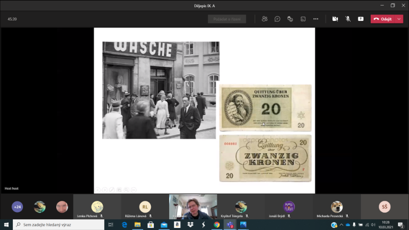This screenshot has height=230, width=409.
Task: Open Task View on the taskbar
Action: pos(110,224)
